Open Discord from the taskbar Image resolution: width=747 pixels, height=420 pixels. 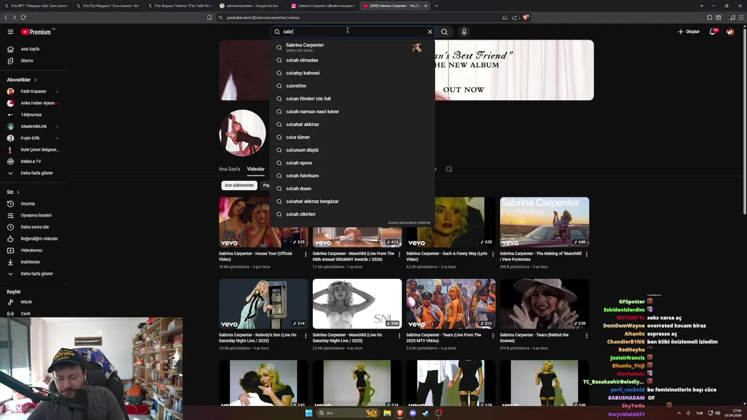pos(413,413)
